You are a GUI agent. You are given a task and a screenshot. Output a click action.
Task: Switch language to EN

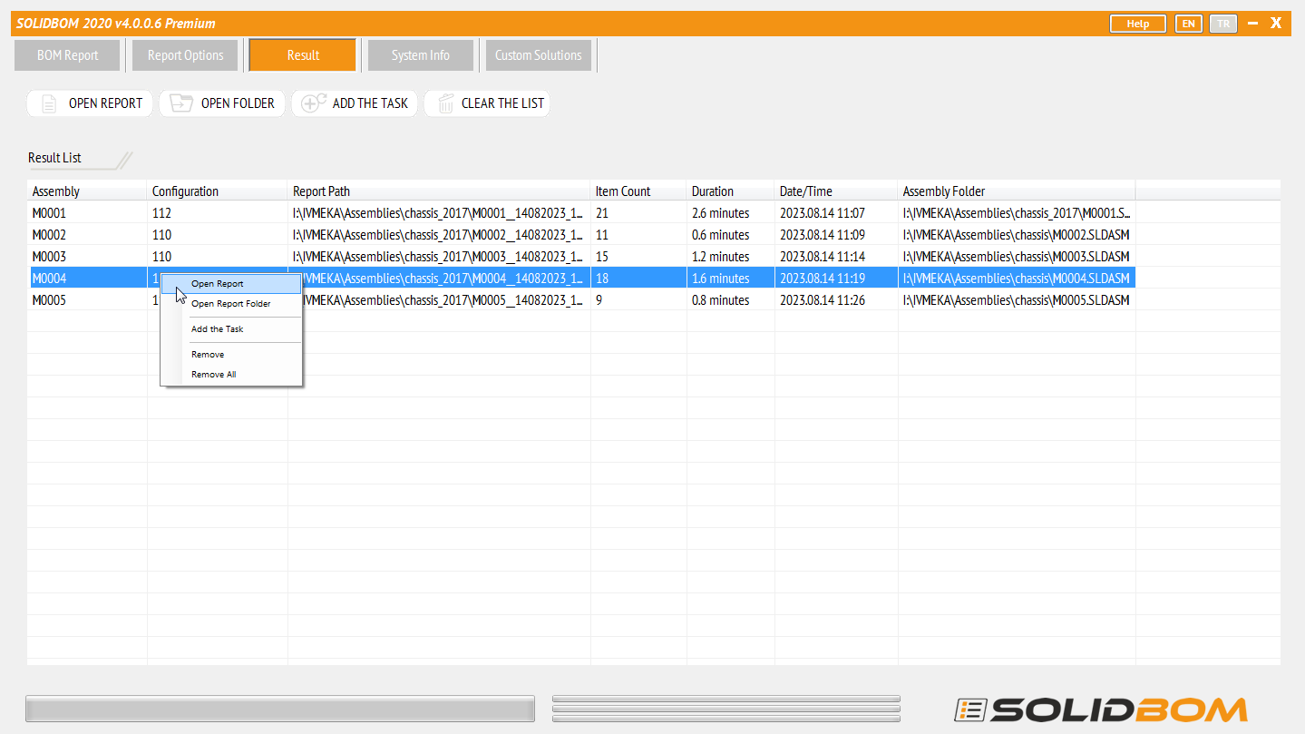pos(1188,24)
